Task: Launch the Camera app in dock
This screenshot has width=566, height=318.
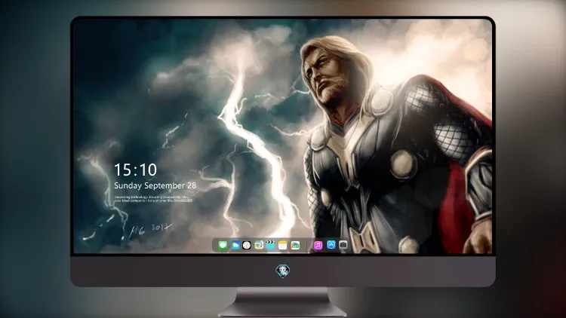Action: coord(343,245)
